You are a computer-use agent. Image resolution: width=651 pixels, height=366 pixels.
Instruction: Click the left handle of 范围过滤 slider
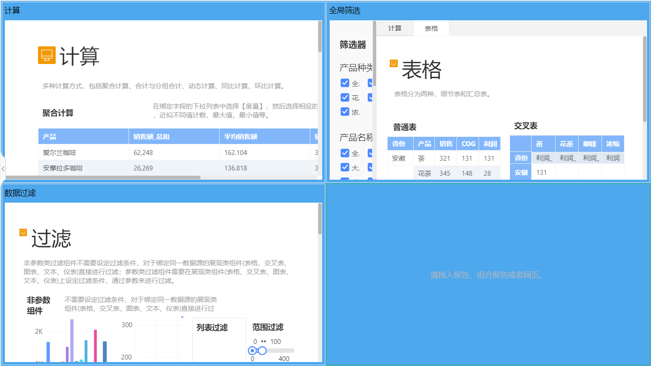252,350
